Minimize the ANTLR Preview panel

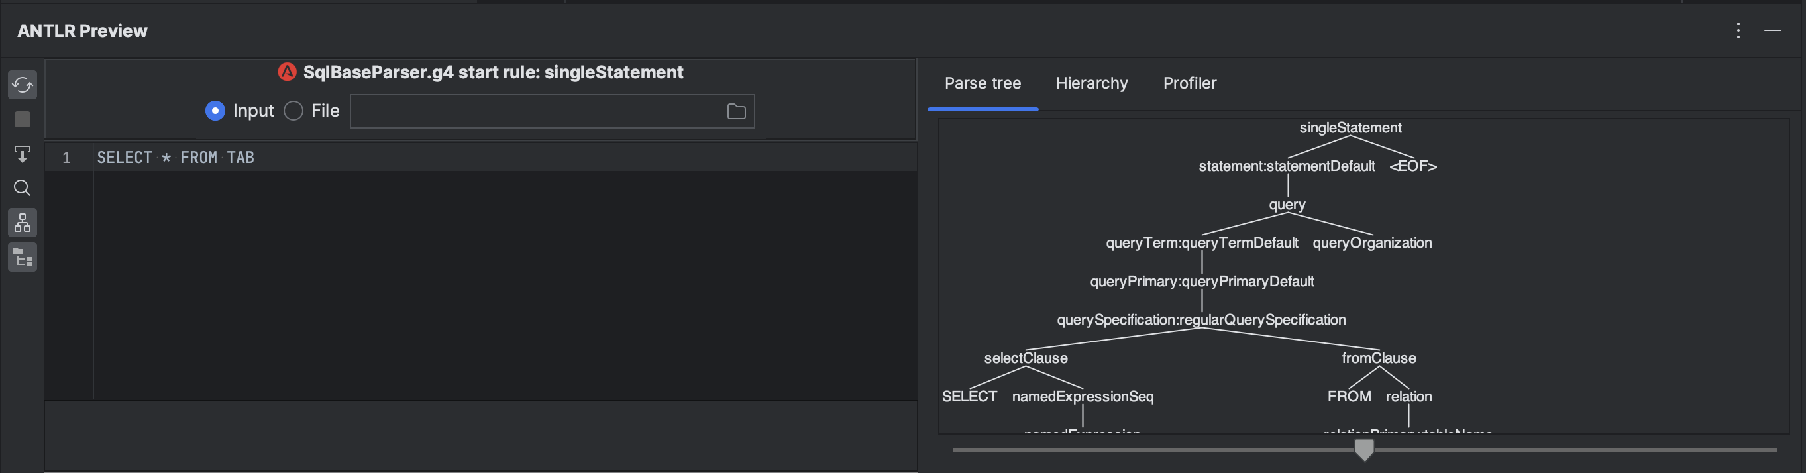pyautogui.click(x=1772, y=30)
